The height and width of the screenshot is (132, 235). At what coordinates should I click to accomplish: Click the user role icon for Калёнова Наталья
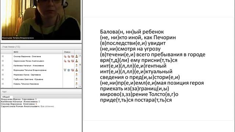pyautogui.click(x=77, y=65)
